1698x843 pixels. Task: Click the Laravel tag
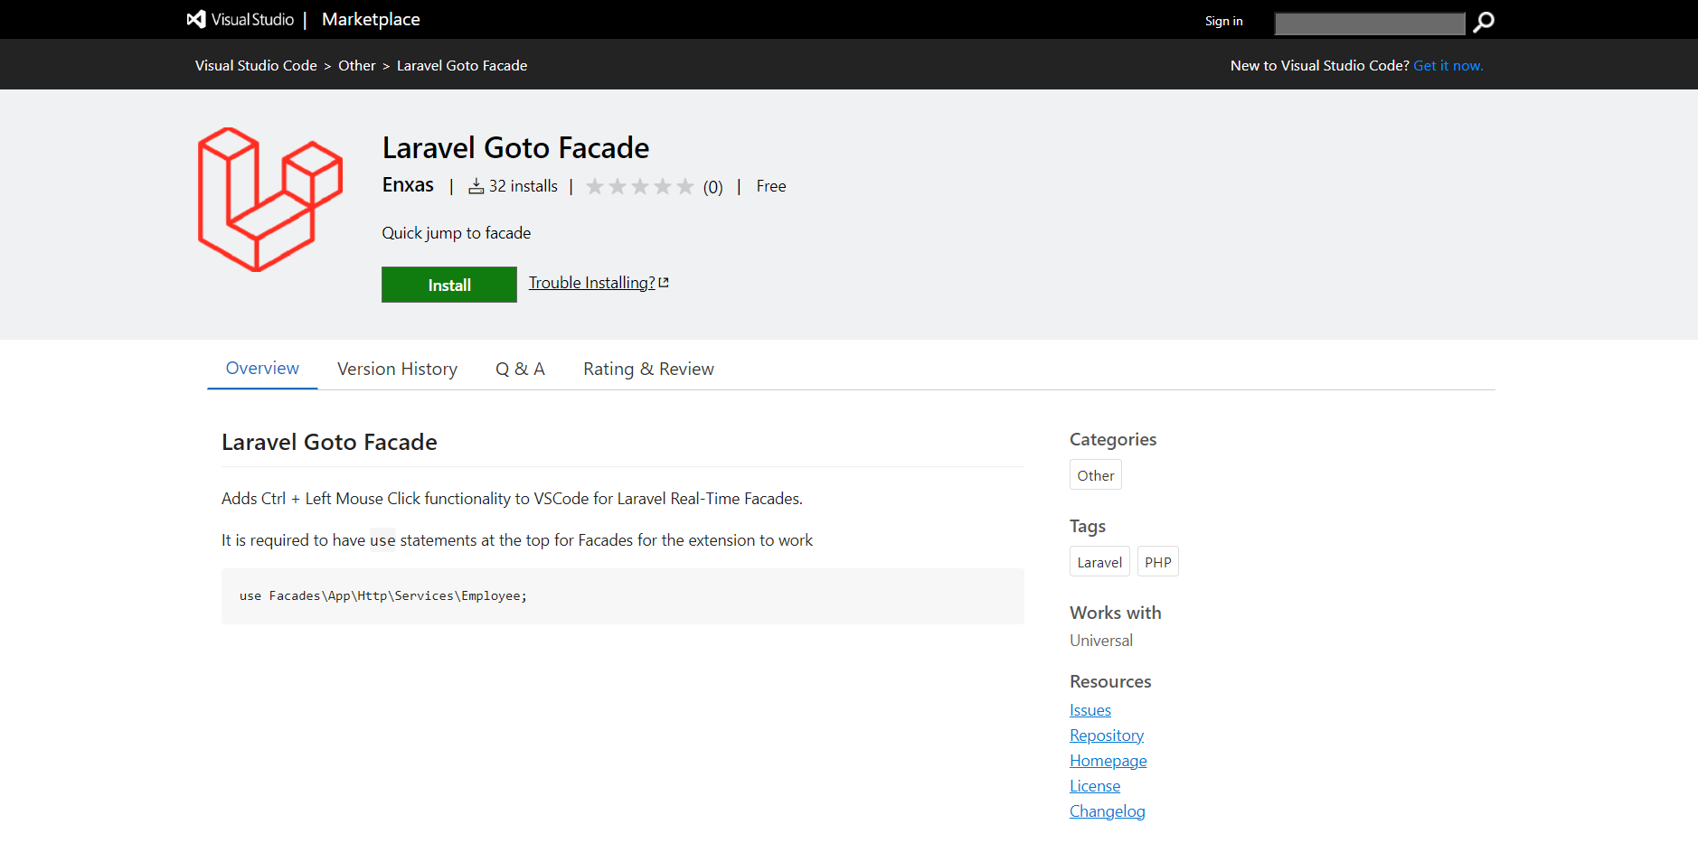(1099, 562)
